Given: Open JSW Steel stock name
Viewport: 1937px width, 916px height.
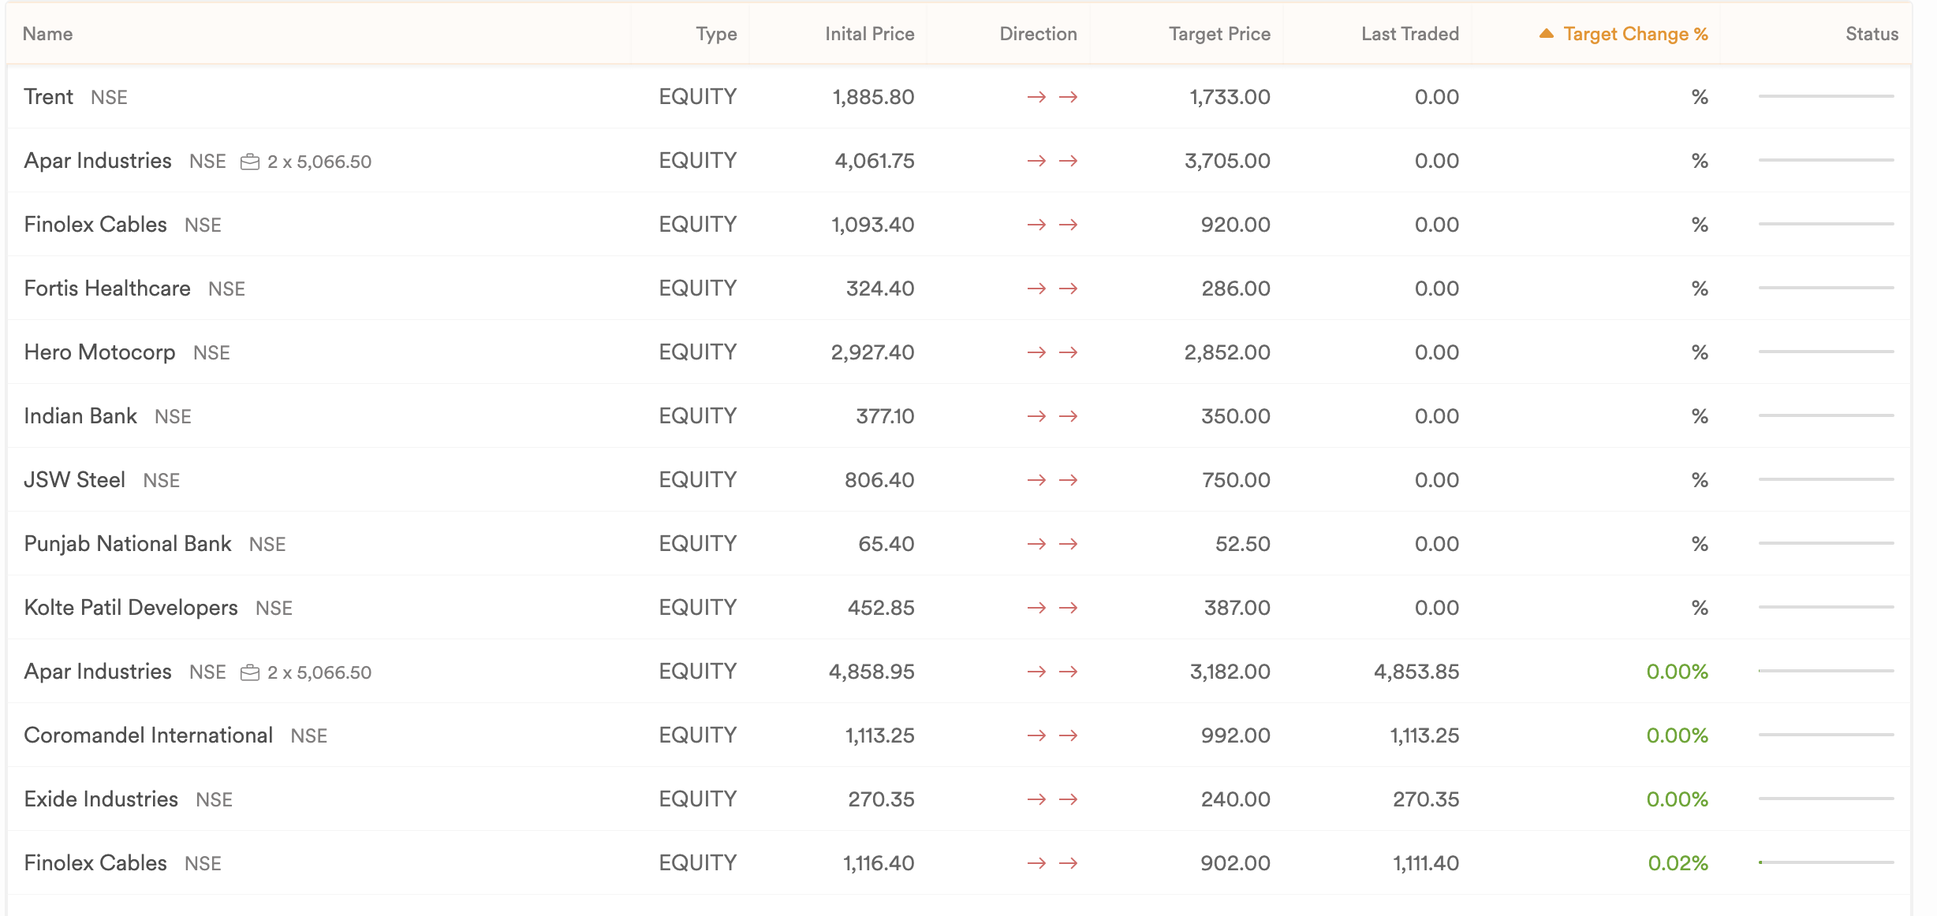Looking at the screenshot, I should tap(75, 480).
